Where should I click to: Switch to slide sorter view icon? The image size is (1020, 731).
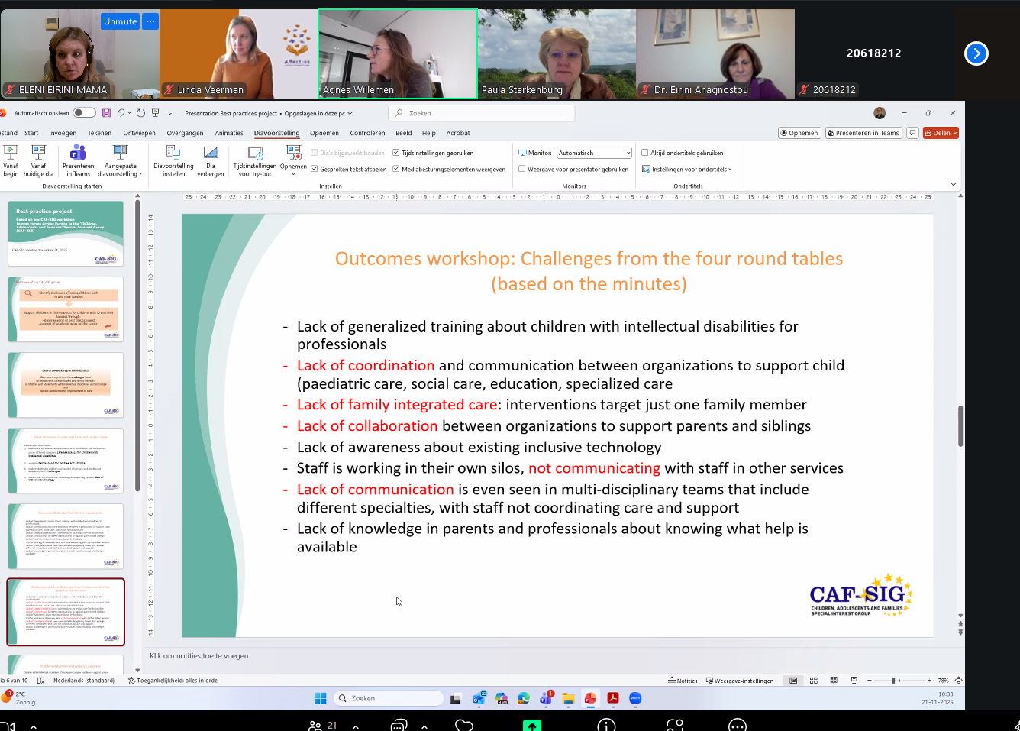tap(814, 681)
